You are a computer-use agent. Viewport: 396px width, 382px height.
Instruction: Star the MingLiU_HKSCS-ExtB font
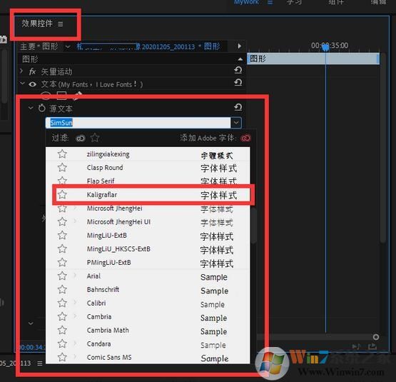[x=62, y=248]
